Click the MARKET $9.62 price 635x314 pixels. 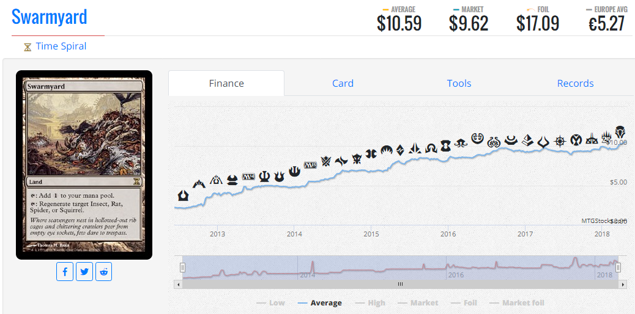[x=469, y=23]
